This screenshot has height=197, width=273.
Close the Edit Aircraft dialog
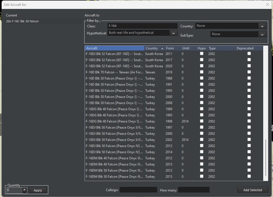(267, 4)
